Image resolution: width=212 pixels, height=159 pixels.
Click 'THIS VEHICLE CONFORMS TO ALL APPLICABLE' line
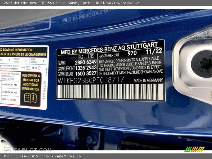129,60
